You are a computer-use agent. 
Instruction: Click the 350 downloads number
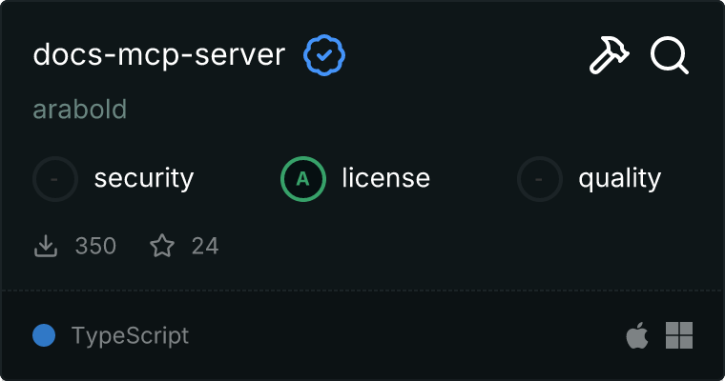click(95, 247)
